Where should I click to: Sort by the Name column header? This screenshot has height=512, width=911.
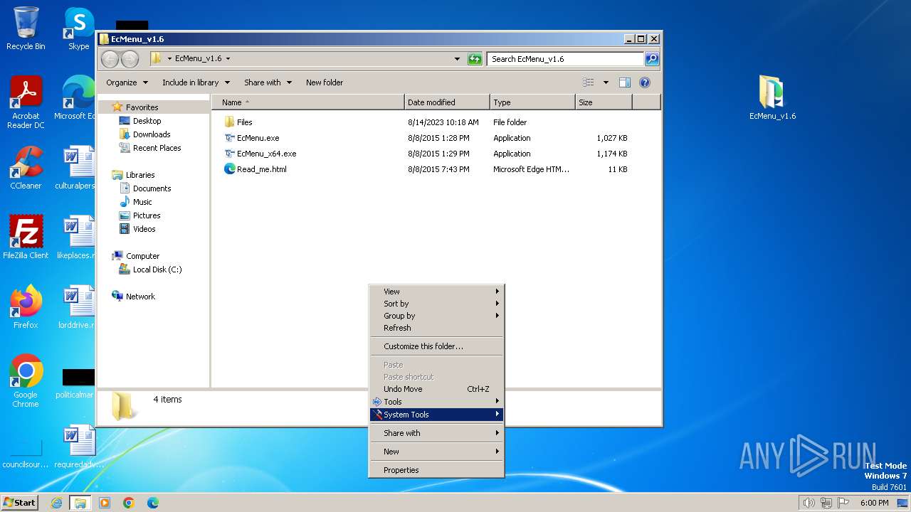pyautogui.click(x=308, y=102)
